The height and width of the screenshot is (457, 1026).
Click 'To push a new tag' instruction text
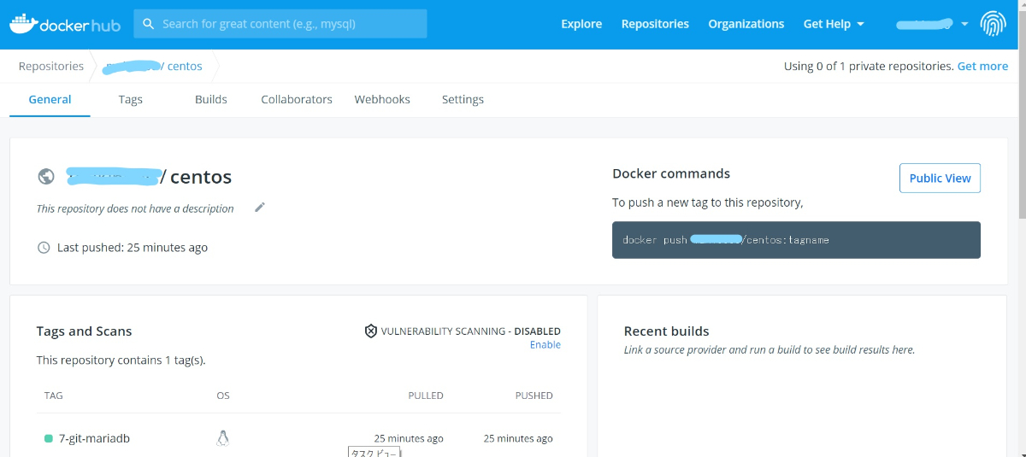click(x=708, y=202)
